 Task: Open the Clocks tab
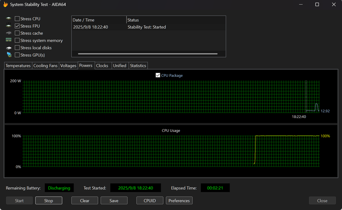[102, 66]
